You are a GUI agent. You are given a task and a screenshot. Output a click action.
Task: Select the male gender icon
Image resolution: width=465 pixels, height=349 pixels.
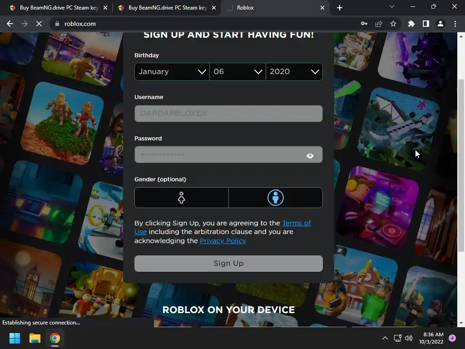[x=276, y=198]
